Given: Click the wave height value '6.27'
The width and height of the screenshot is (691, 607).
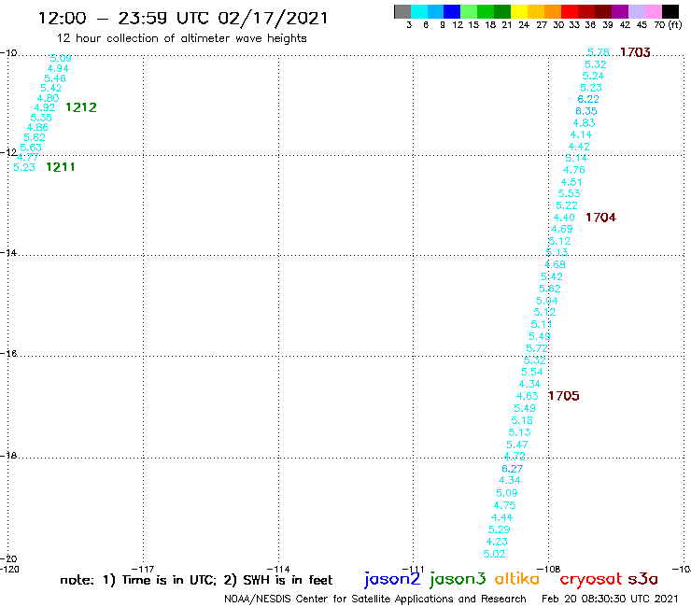Looking at the screenshot, I should click(512, 469).
